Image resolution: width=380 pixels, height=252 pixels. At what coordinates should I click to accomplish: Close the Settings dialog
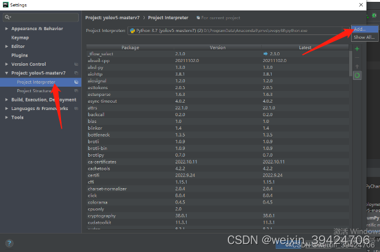tap(361, 5)
